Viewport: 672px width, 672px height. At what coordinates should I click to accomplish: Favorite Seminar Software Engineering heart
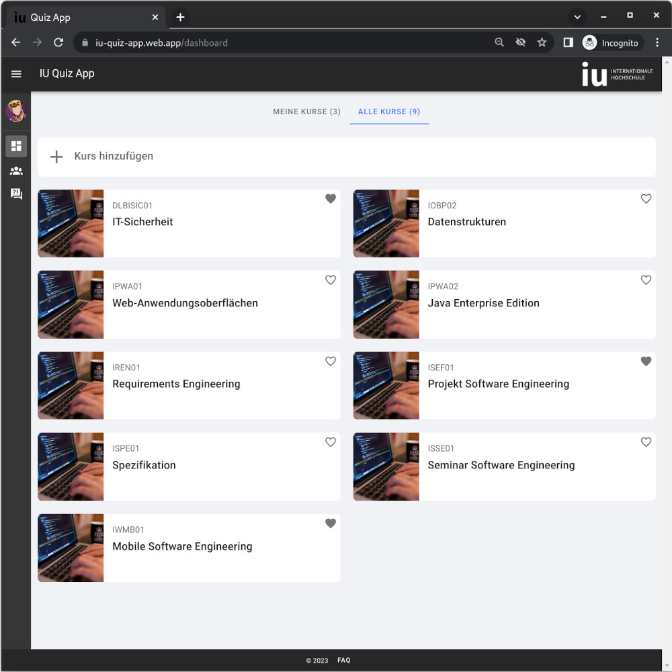pyautogui.click(x=646, y=442)
